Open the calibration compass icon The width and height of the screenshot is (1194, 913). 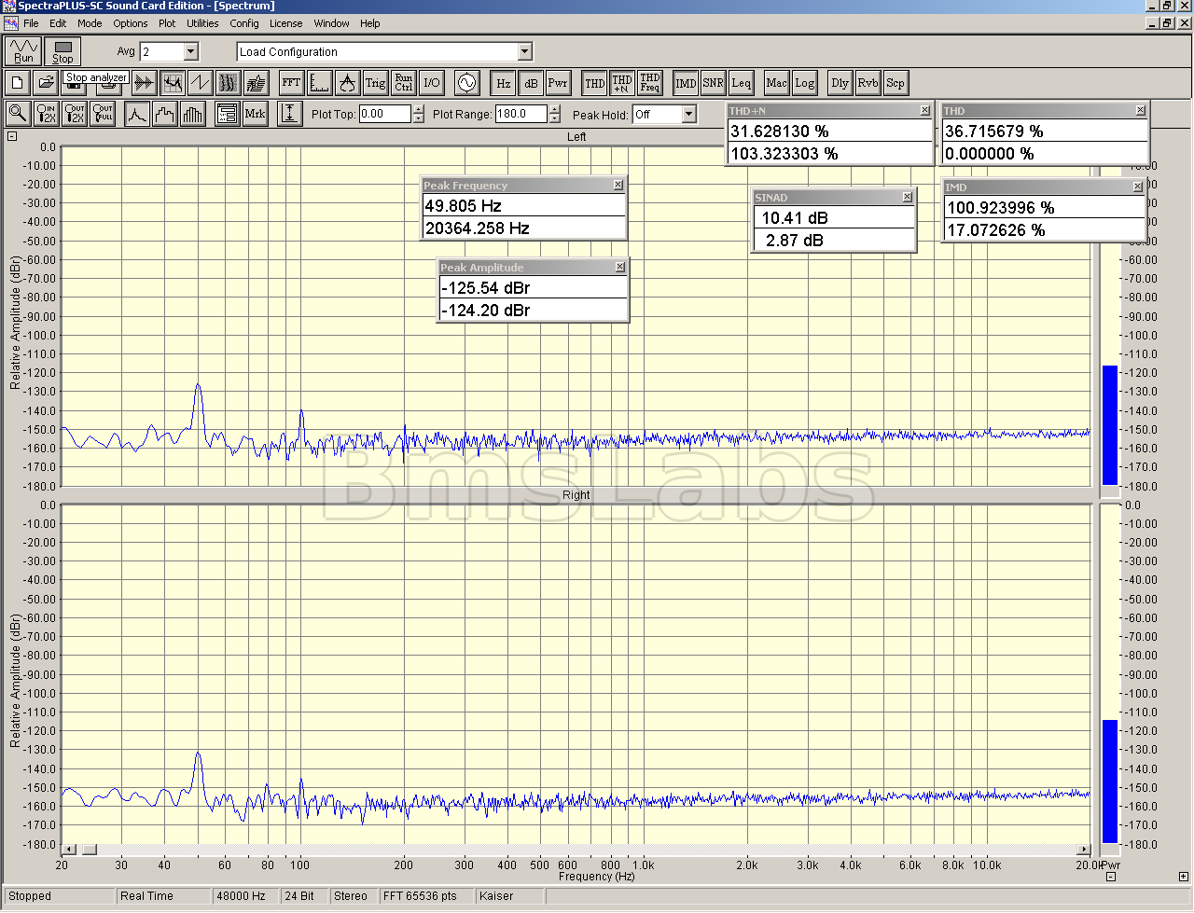347,83
